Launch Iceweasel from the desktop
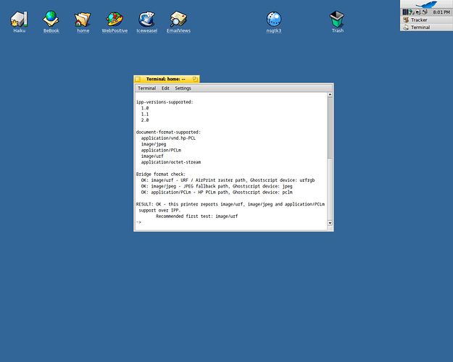The image size is (453, 362). click(x=146, y=22)
